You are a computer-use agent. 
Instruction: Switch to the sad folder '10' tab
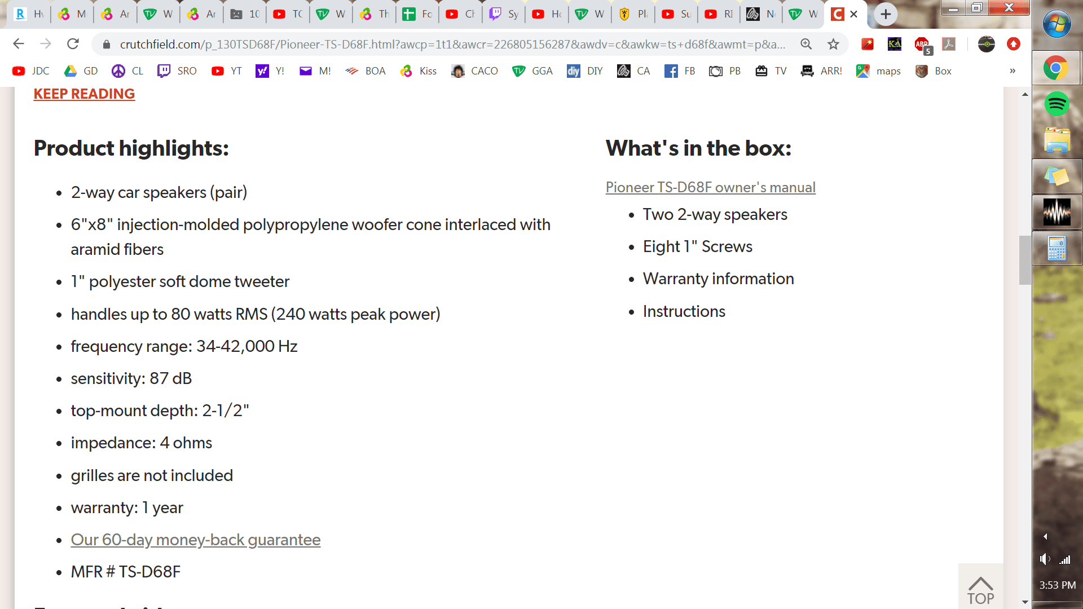244,14
